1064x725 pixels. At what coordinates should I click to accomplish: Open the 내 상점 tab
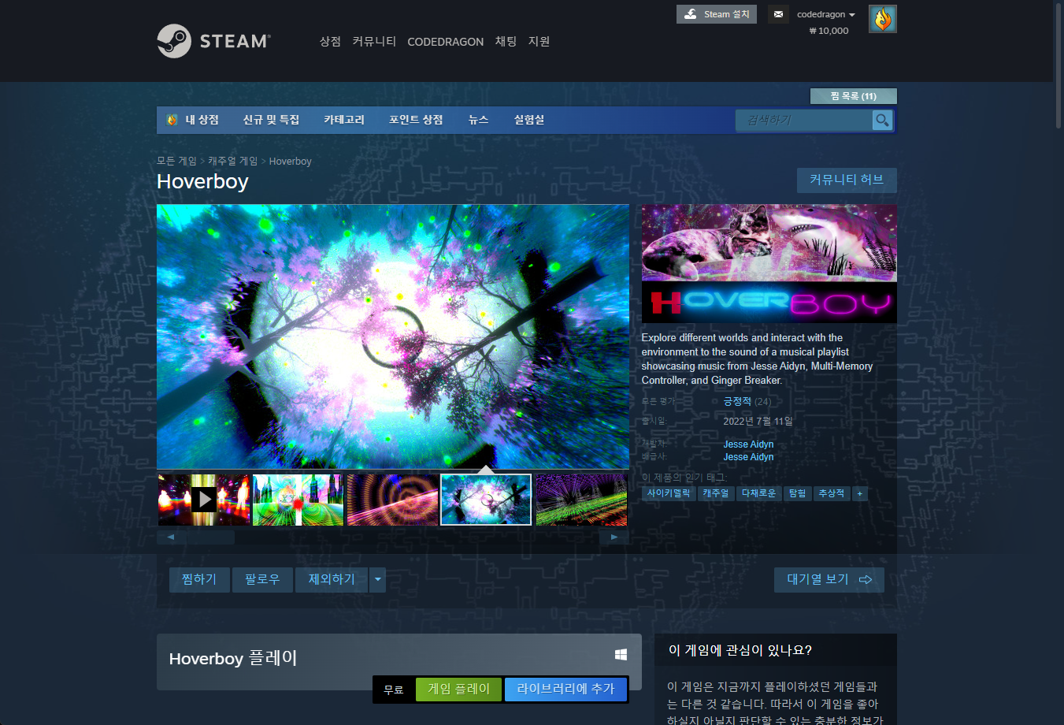point(202,120)
